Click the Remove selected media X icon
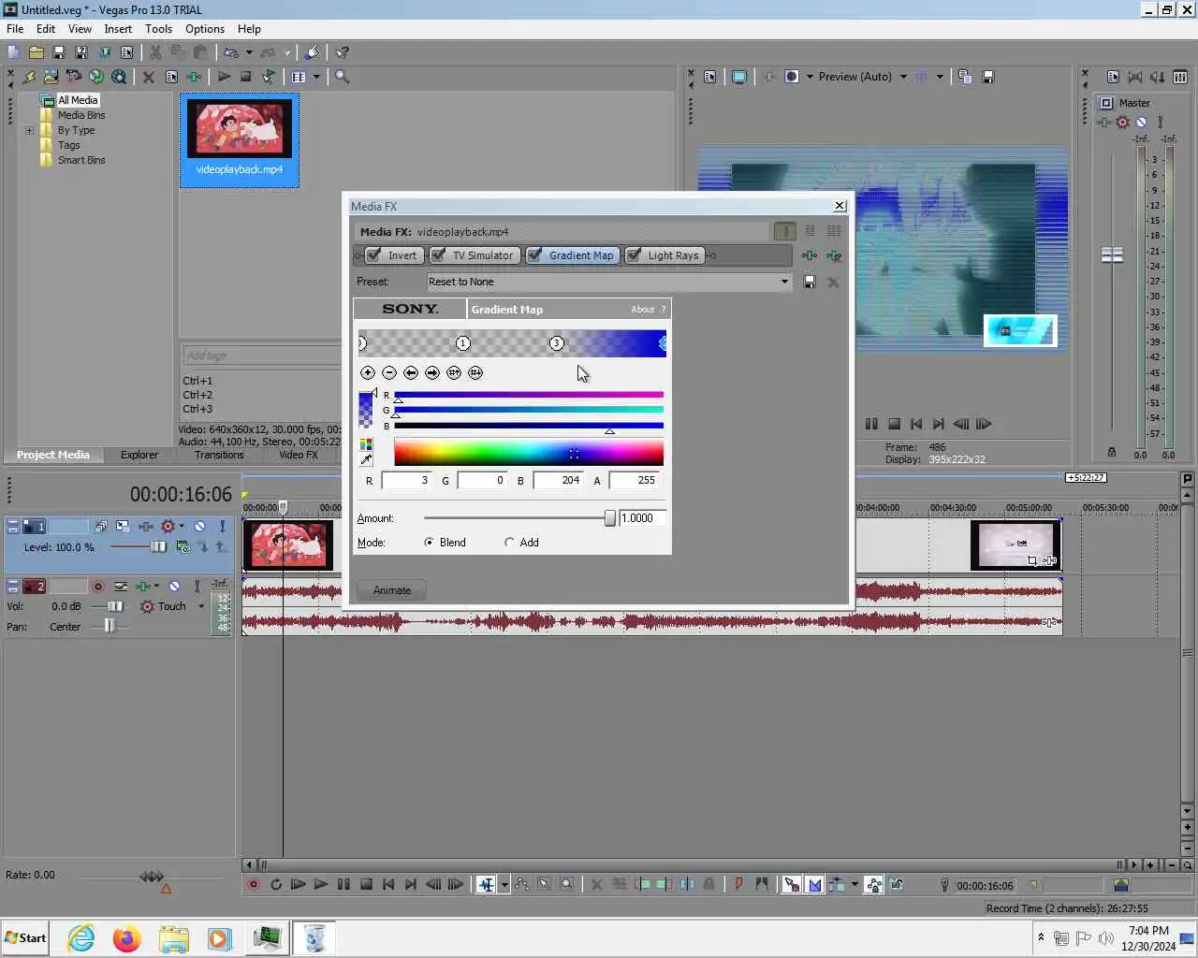The width and height of the screenshot is (1198, 958). pos(148,77)
